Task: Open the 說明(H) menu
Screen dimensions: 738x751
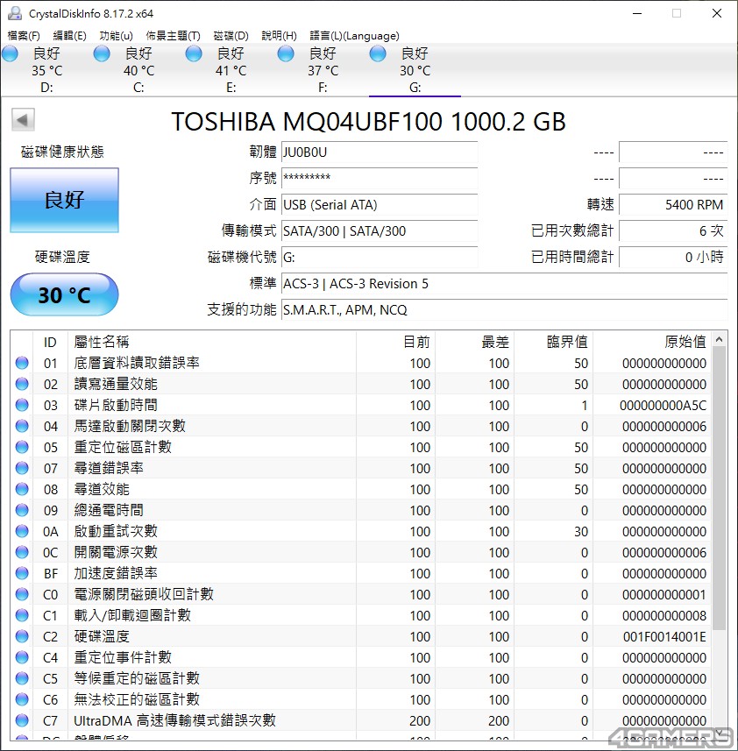Action: pos(280,36)
